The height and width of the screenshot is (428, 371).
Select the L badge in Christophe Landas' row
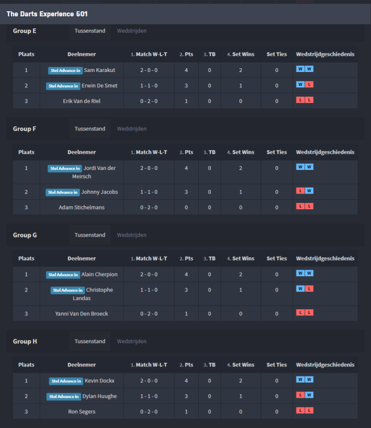[x=309, y=289]
